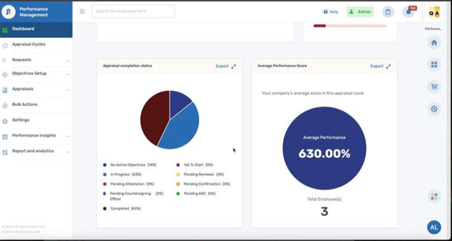This screenshot has width=452, height=241.
Task: Toggle No Active Objectives legend swatch
Action: (104, 165)
